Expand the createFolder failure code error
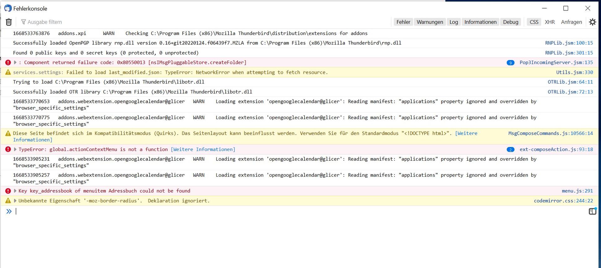 [15, 63]
